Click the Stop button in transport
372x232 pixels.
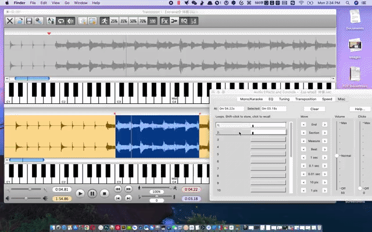coord(104,194)
